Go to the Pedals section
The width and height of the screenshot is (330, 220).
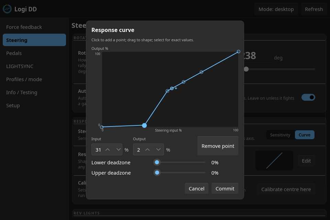34,53
